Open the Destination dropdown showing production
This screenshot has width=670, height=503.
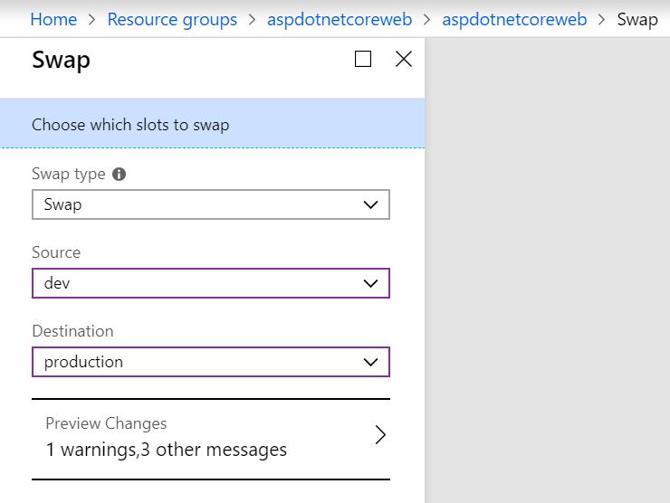(x=211, y=362)
